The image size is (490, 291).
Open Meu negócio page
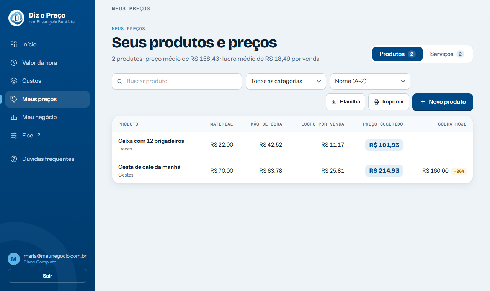[x=47, y=117]
